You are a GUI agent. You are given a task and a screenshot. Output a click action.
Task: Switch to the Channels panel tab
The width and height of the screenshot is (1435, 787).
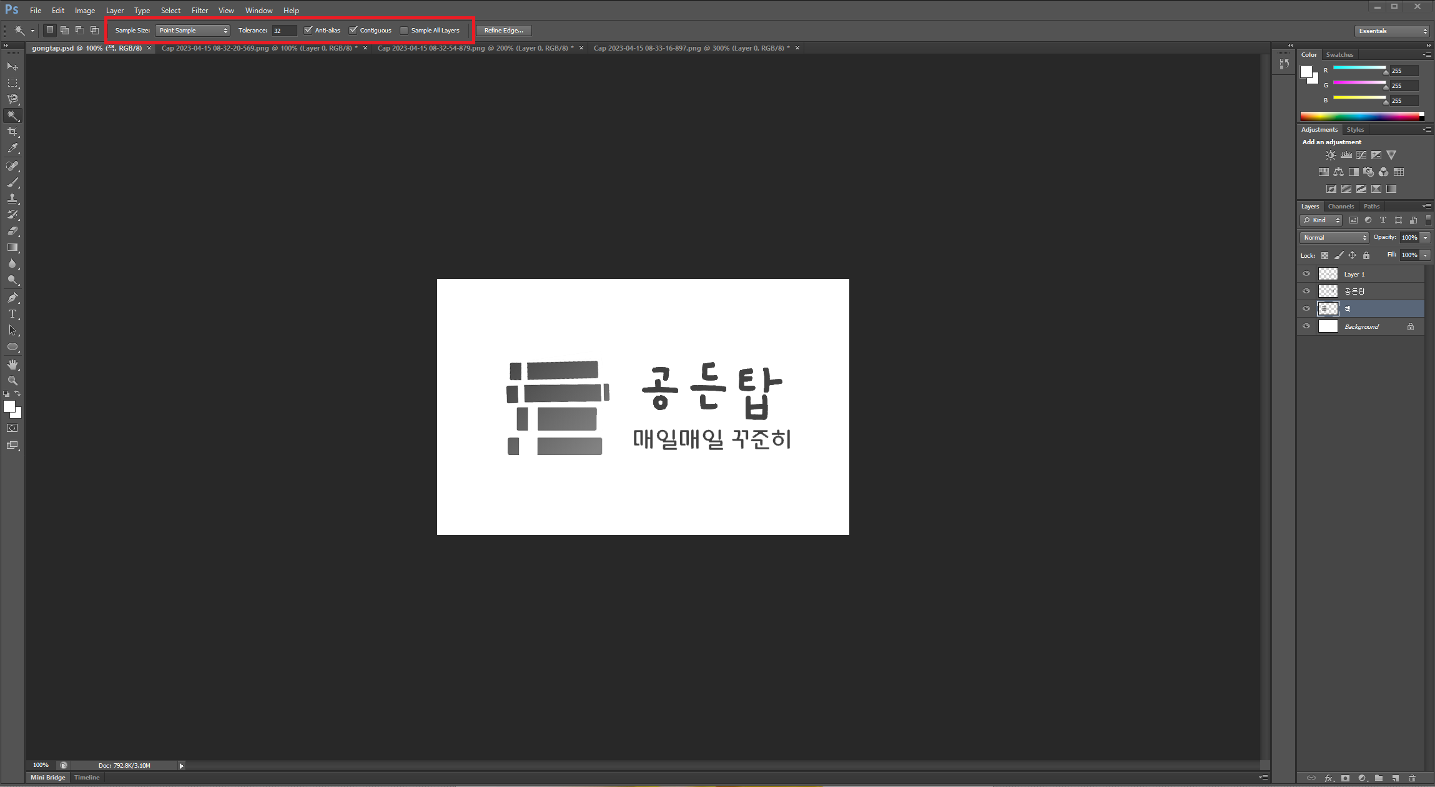tap(1341, 206)
